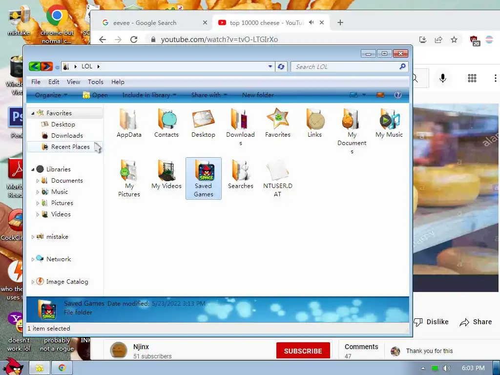Click the green Back arrow in Explorer
Screen dimensions: 500x375
pos(35,66)
